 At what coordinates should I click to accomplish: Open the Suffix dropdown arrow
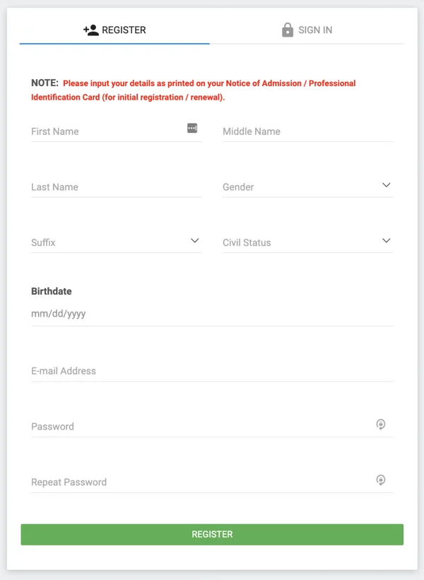coord(195,241)
